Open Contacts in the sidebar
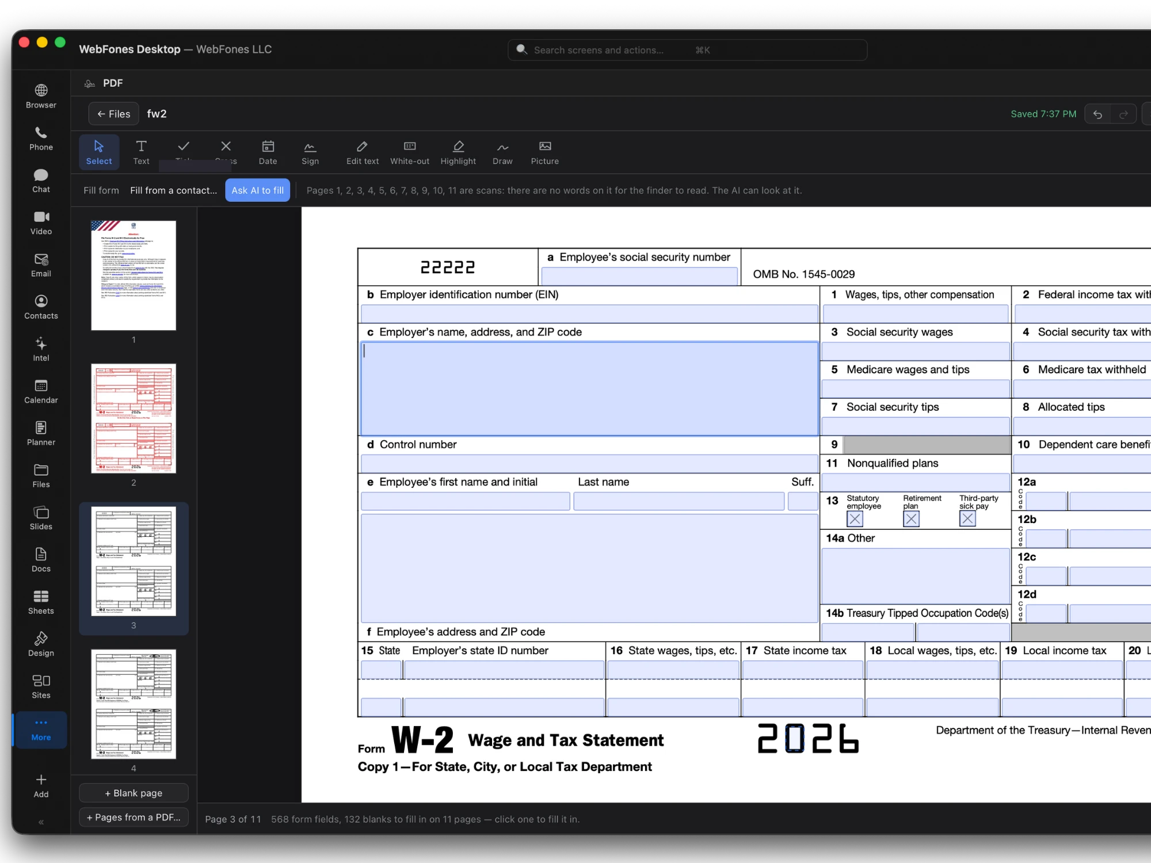Image resolution: width=1151 pixels, height=863 pixels. point(41,307)
